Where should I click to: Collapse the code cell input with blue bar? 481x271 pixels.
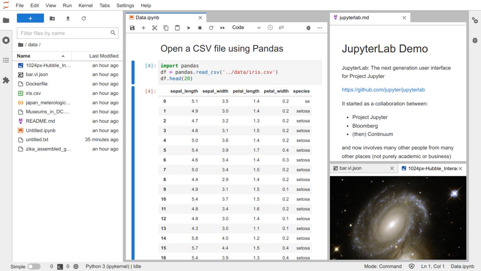(133, 72)
